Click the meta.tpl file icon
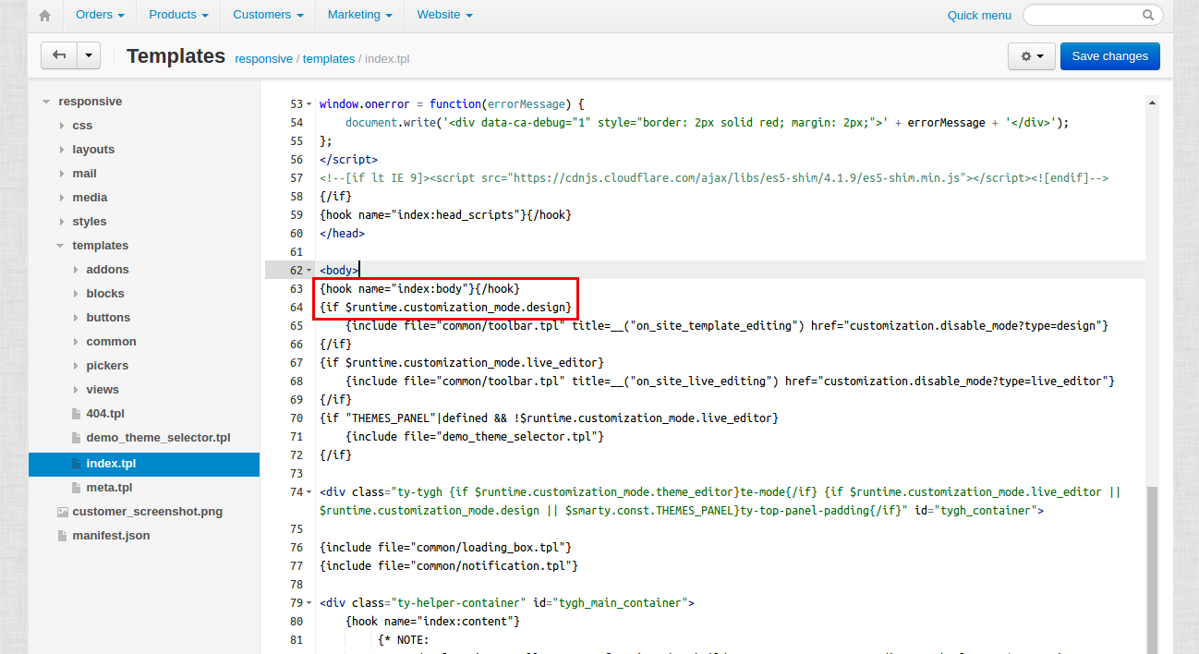 coord(77,488)
